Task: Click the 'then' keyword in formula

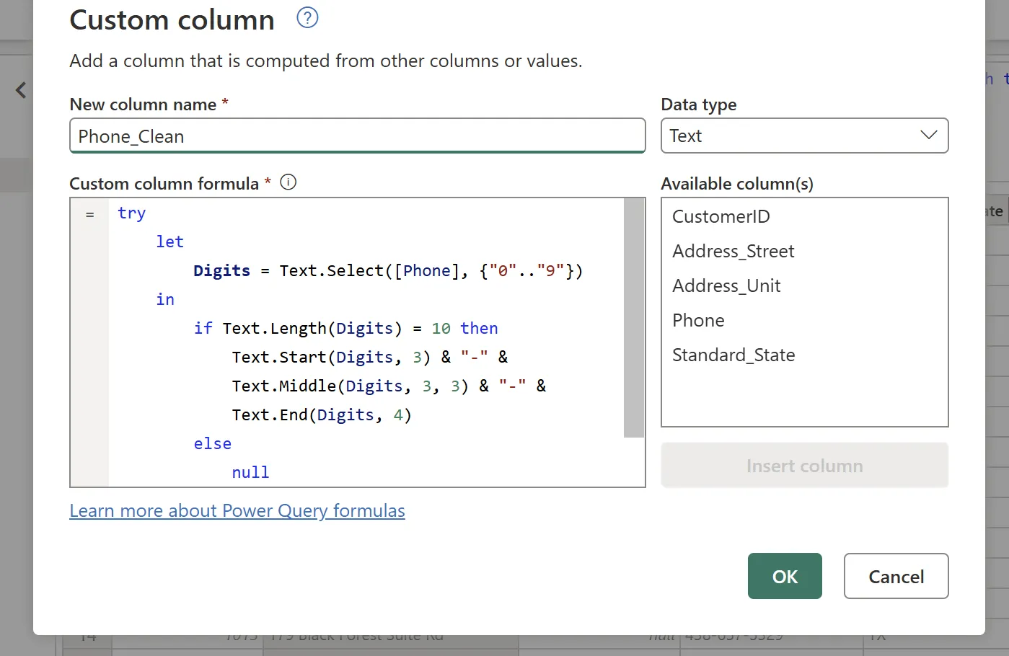Action: click(479, 328)
